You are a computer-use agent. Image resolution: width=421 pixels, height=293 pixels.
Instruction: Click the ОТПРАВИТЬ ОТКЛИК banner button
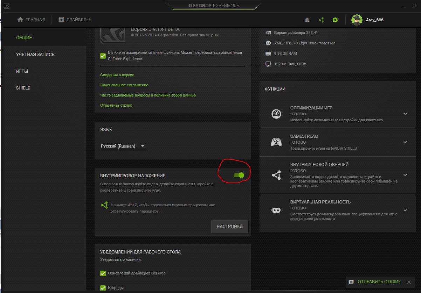379,282
